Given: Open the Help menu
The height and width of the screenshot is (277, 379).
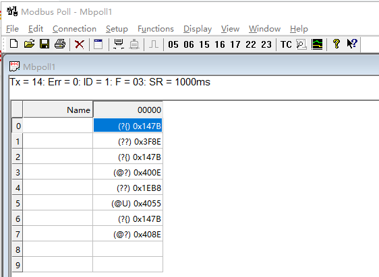Looking at the screenshot, I should point(299,29).
